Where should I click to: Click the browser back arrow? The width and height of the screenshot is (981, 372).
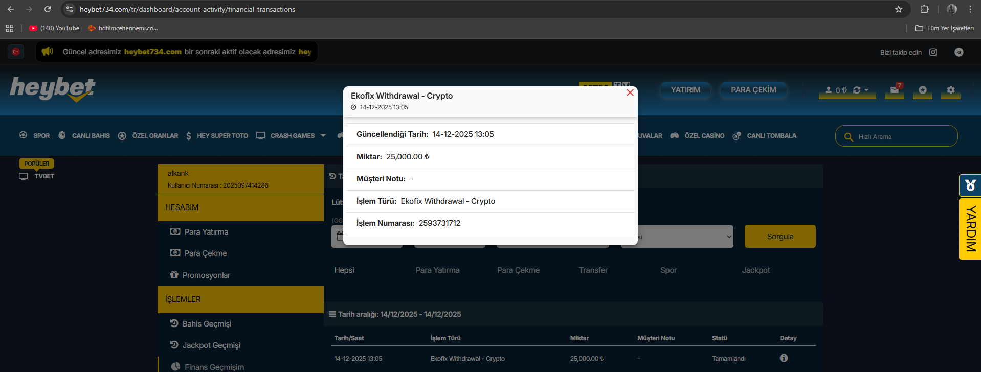coord(11,9)
